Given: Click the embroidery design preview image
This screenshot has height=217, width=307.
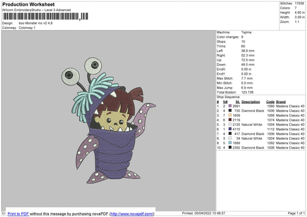Looking at the screenshot, I should [108, 120].
